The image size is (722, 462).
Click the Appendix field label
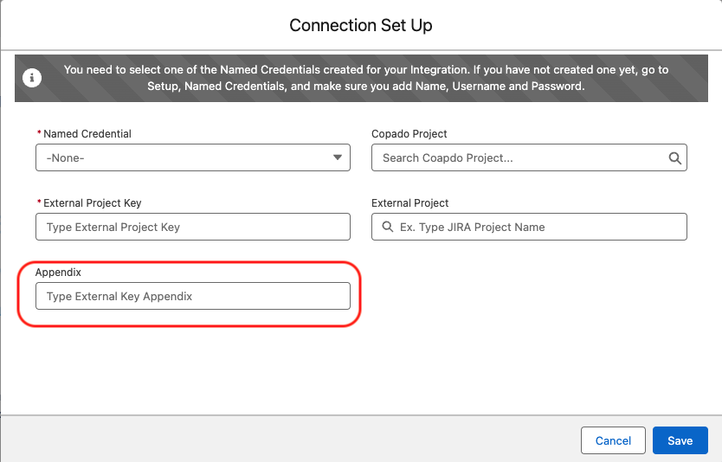58,272
